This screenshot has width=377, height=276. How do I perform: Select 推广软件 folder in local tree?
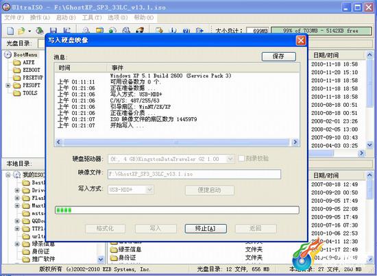[x=43, y=259]
